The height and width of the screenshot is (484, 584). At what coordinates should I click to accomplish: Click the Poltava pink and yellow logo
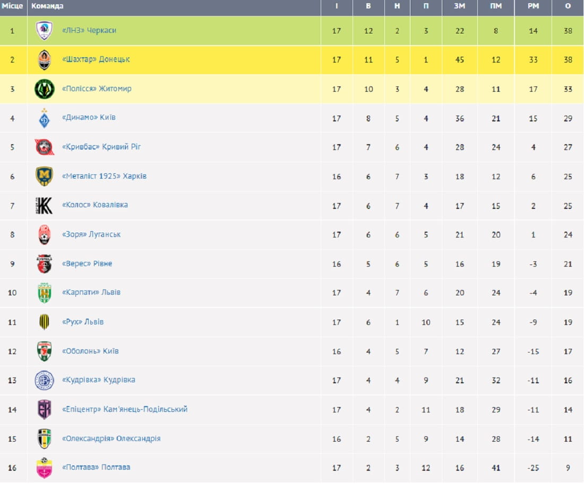[x=45, y=468]
